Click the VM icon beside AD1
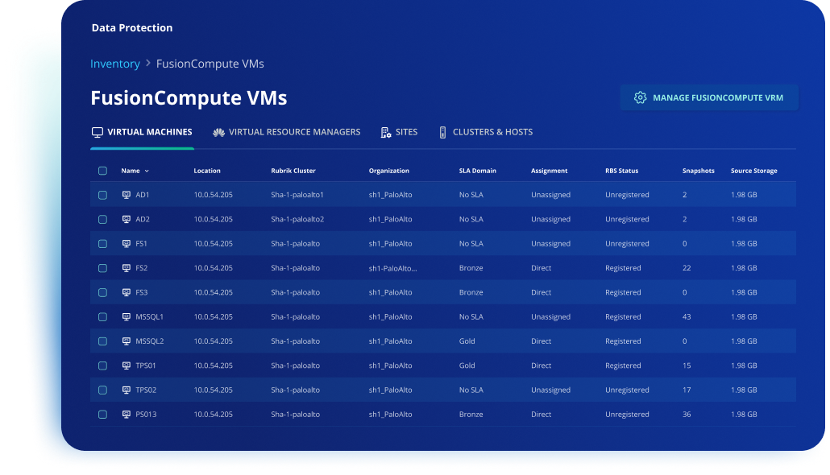Image resolution: width=830 pixels, height=475 pixels. [x=126, y=195]
